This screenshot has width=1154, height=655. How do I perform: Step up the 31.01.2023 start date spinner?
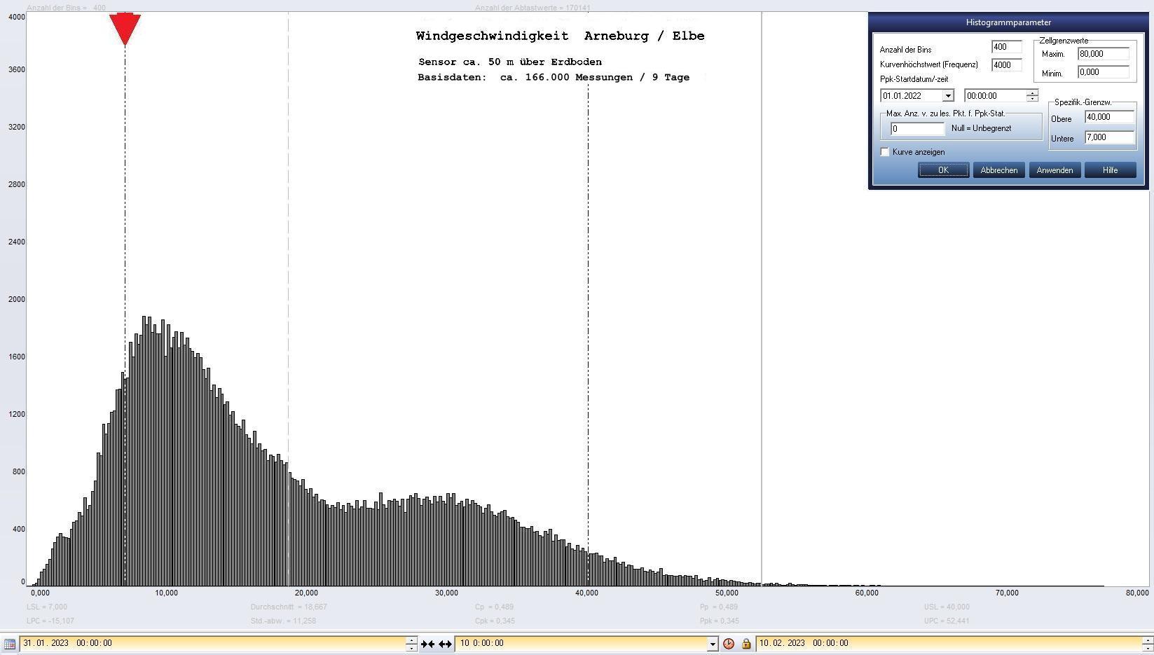[411, 640]
